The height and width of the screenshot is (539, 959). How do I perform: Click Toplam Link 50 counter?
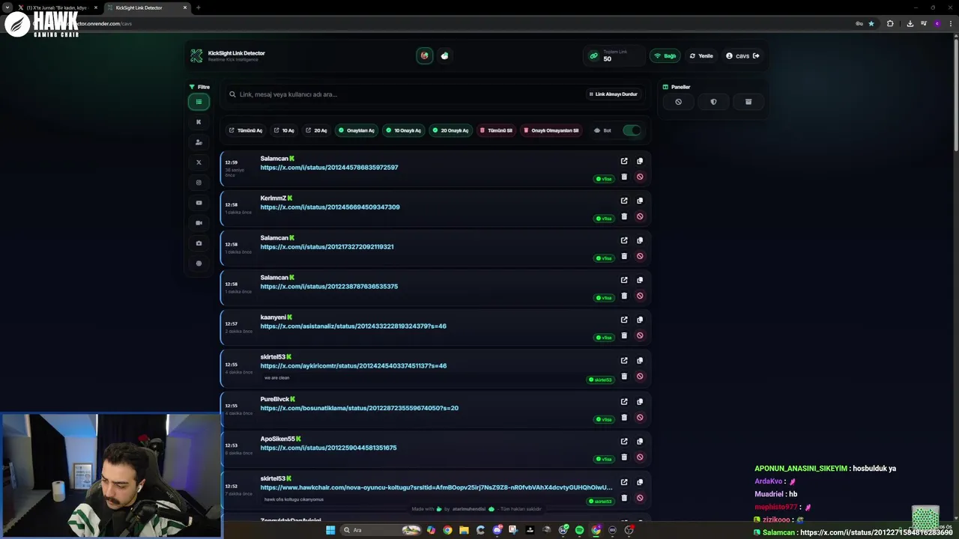point(615,55)
